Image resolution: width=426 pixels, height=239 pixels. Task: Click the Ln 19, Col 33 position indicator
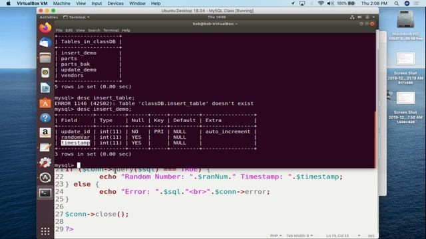tap(337, 236)
